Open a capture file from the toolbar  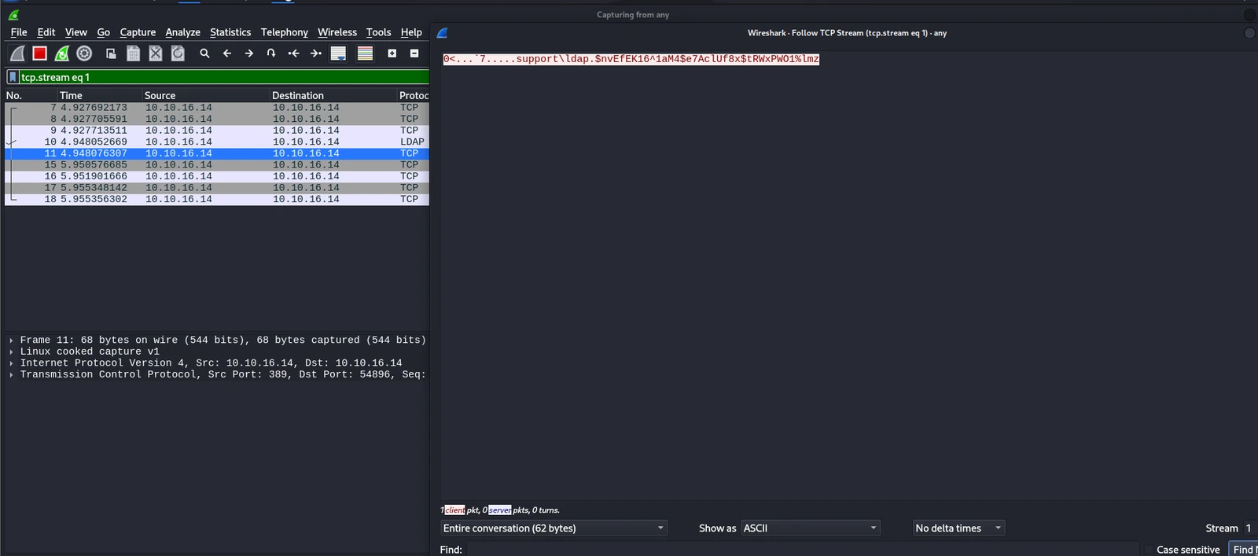(111, 53)
